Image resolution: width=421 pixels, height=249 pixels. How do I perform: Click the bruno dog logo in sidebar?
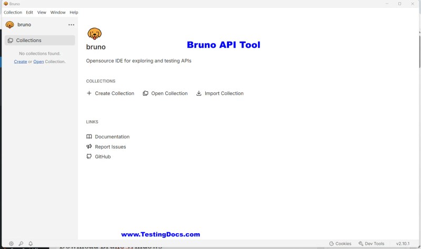(9, 25)
